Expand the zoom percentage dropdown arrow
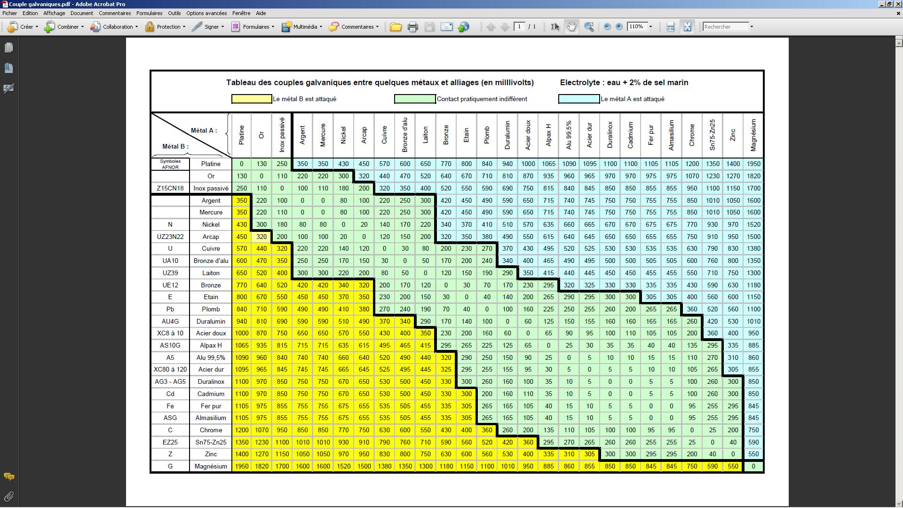Image resolution: width=903 pixels, height=508 pixels. click(x=651, y=27)
